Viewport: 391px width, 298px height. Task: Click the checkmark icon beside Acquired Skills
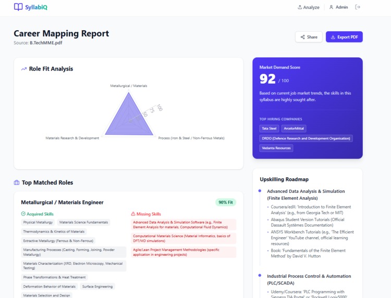click(23, 214)
